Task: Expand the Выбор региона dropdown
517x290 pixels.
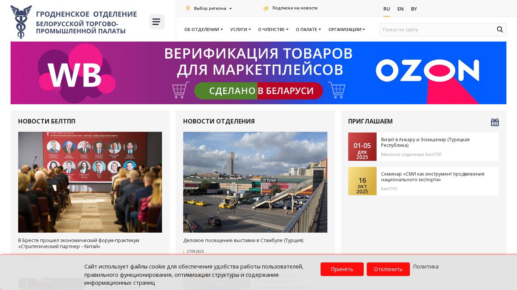Action: 213,8
